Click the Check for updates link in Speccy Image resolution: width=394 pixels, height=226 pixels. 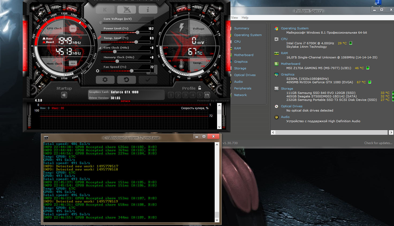click(x=378, y=143)
